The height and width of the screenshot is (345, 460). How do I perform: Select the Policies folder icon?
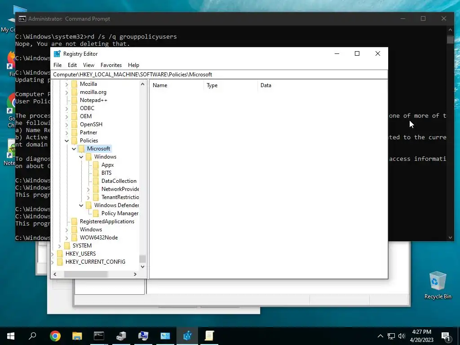point(75,141)
